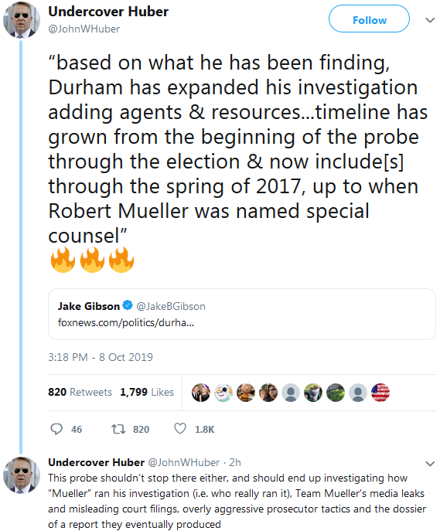Open the foxnews.com article link

(126, 323)
